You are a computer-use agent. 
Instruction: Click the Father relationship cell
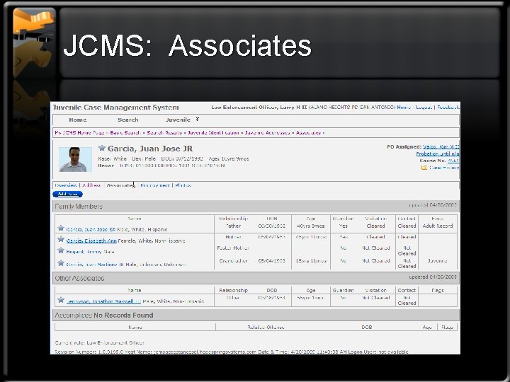233,226
